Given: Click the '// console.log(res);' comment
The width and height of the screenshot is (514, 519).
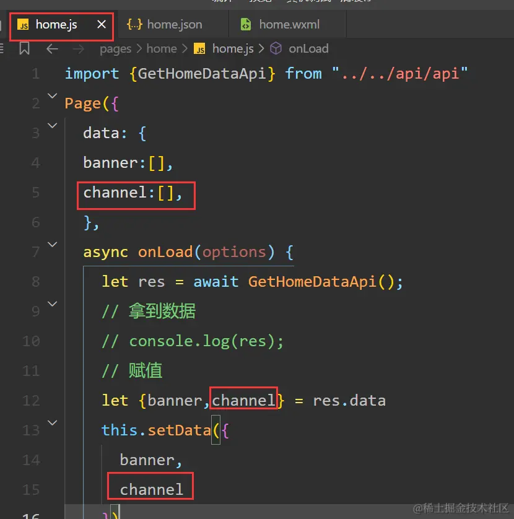Looking at the screenshot, I should click(x=193, y=341).
